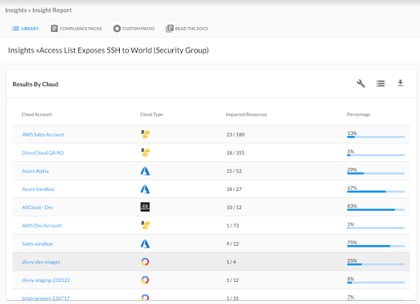
Task: Click Azure icon in Azure Sandbox row
Action: tap(145, 188)
